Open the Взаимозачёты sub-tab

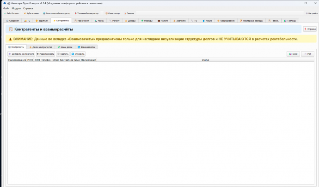(86, 47)
